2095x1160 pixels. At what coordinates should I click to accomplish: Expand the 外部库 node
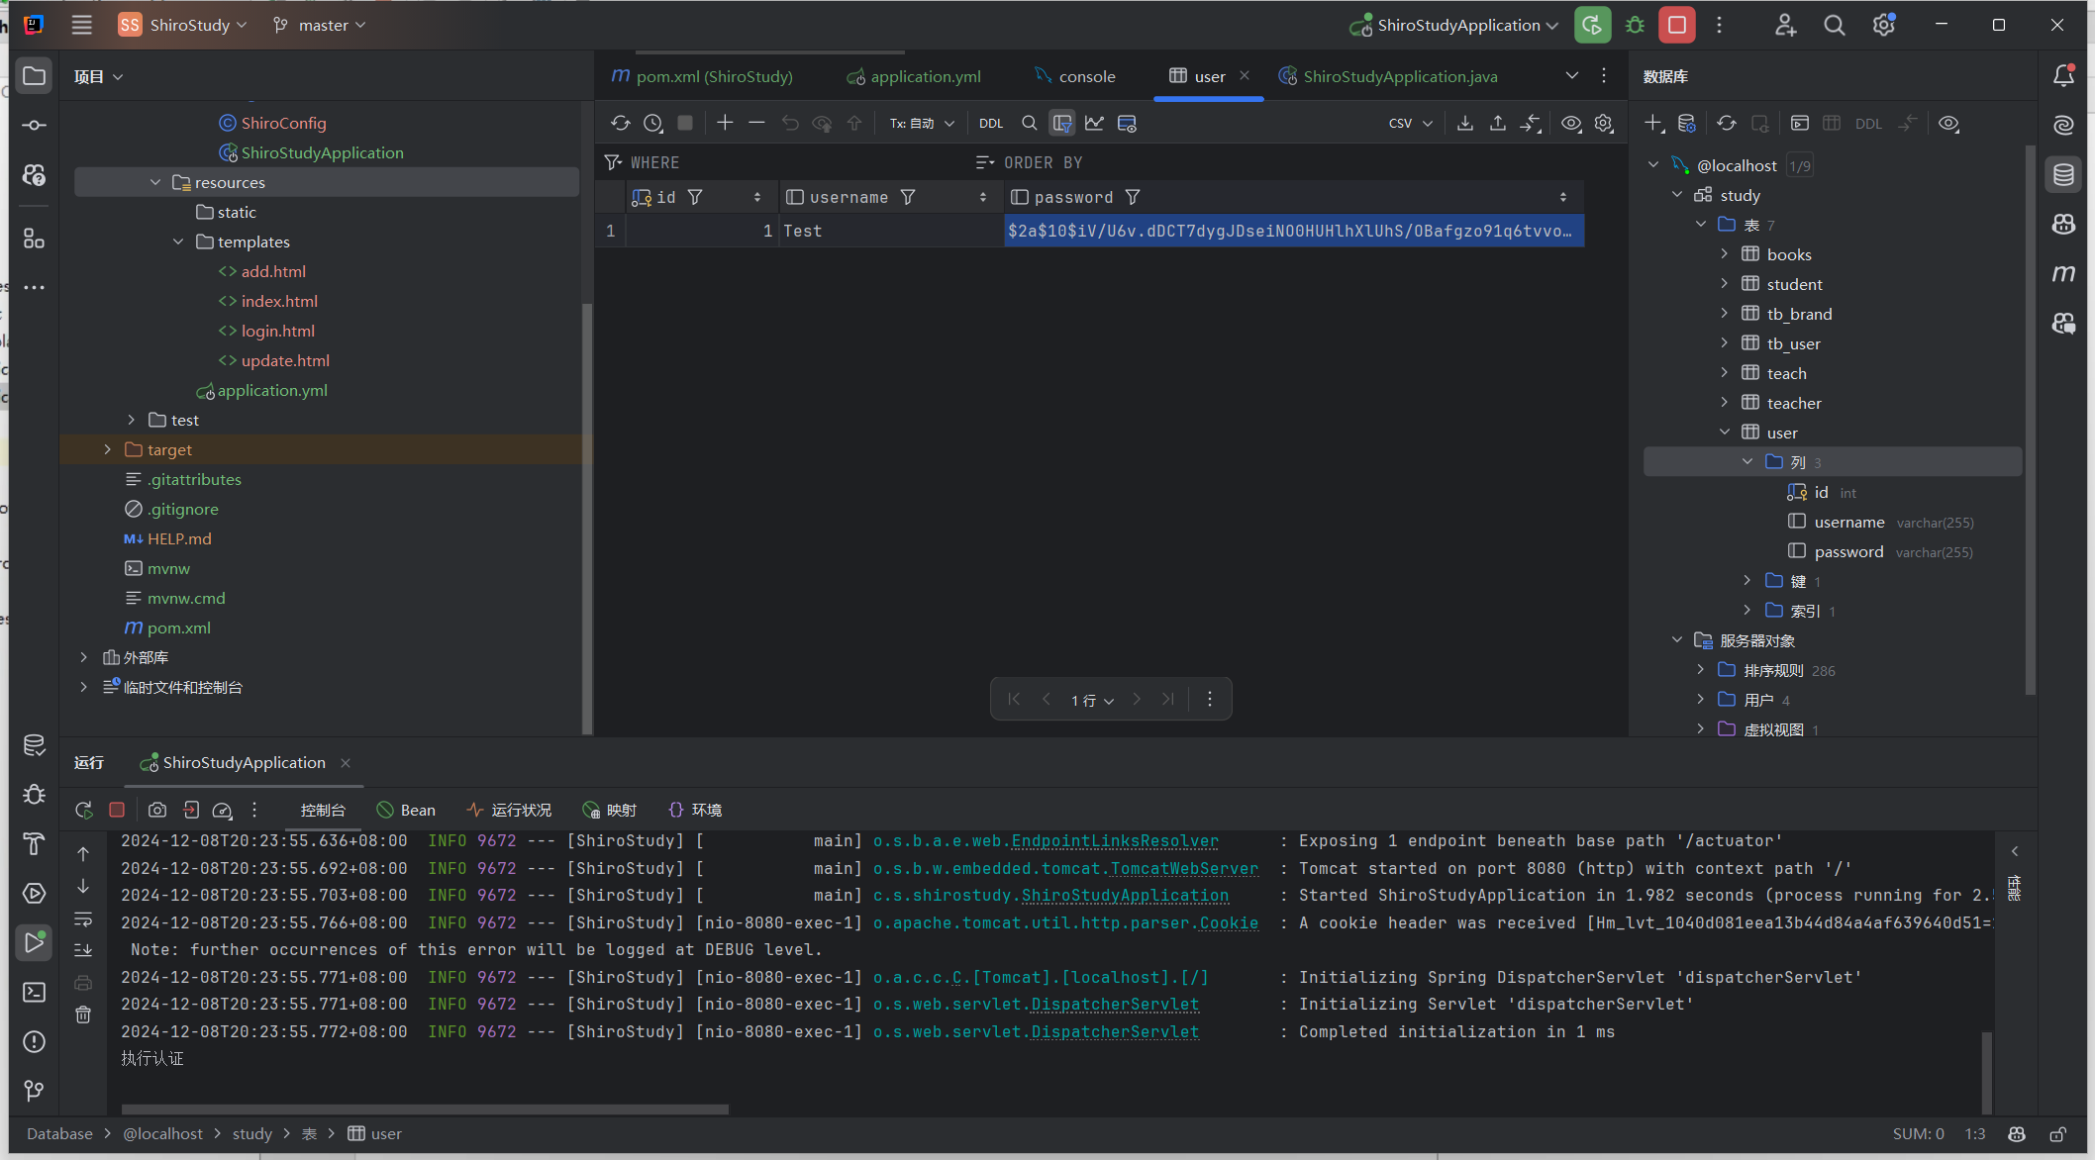click(84, 657)
